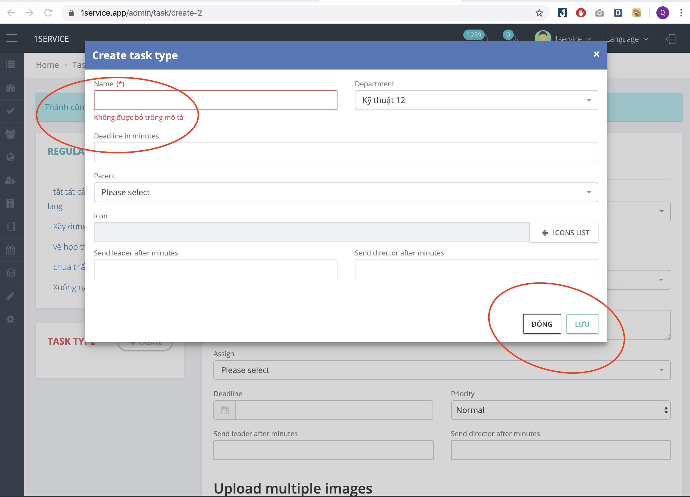
Task: Open the Parent Please select dropdown
Action: [346, 192]
